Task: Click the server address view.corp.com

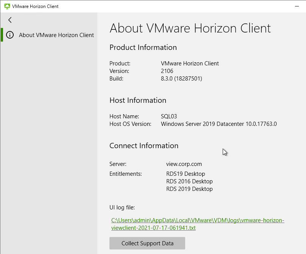Action: pyautogui.click(x=184, y=164)
